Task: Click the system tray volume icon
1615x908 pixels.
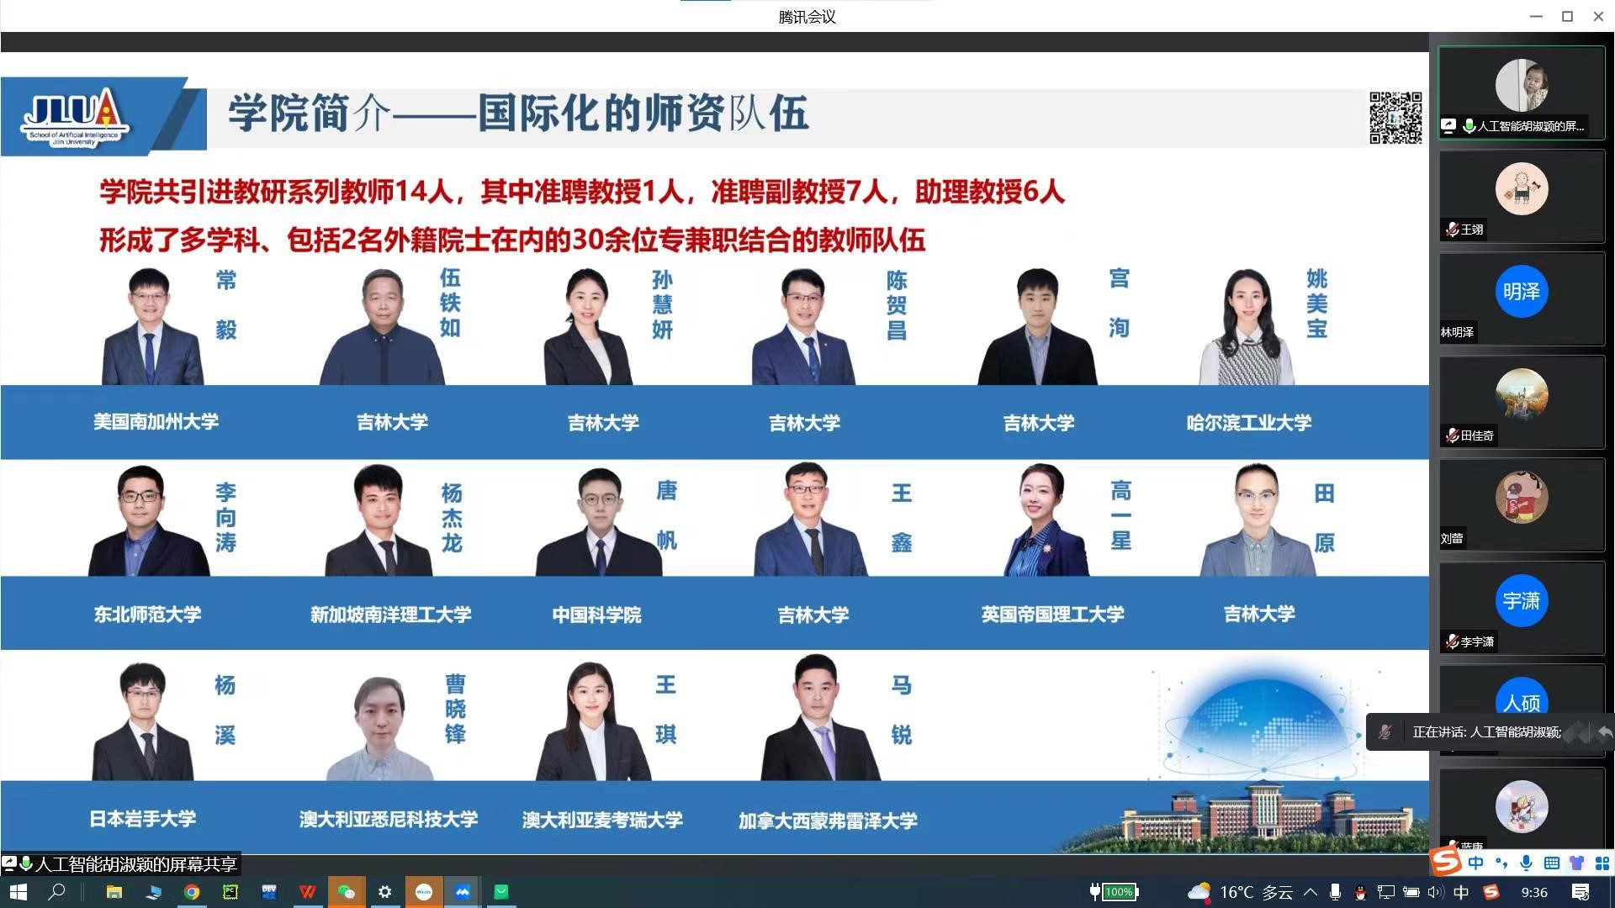Action: pos(1435,892)
